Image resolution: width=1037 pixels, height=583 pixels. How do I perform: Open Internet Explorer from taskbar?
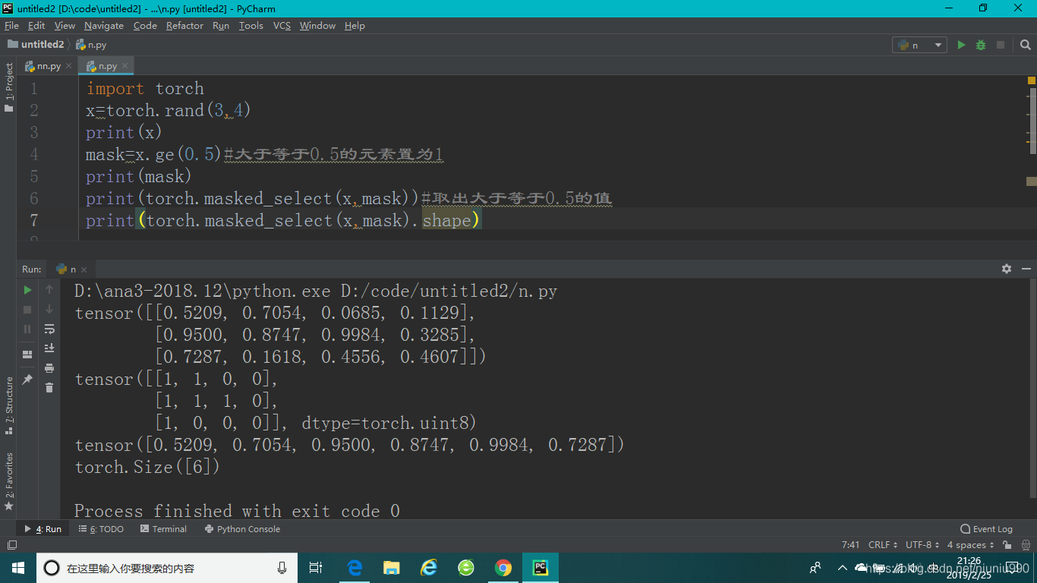tap(429, 568)
